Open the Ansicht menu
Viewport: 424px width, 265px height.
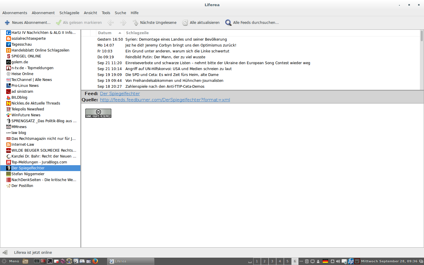point(90,13)
